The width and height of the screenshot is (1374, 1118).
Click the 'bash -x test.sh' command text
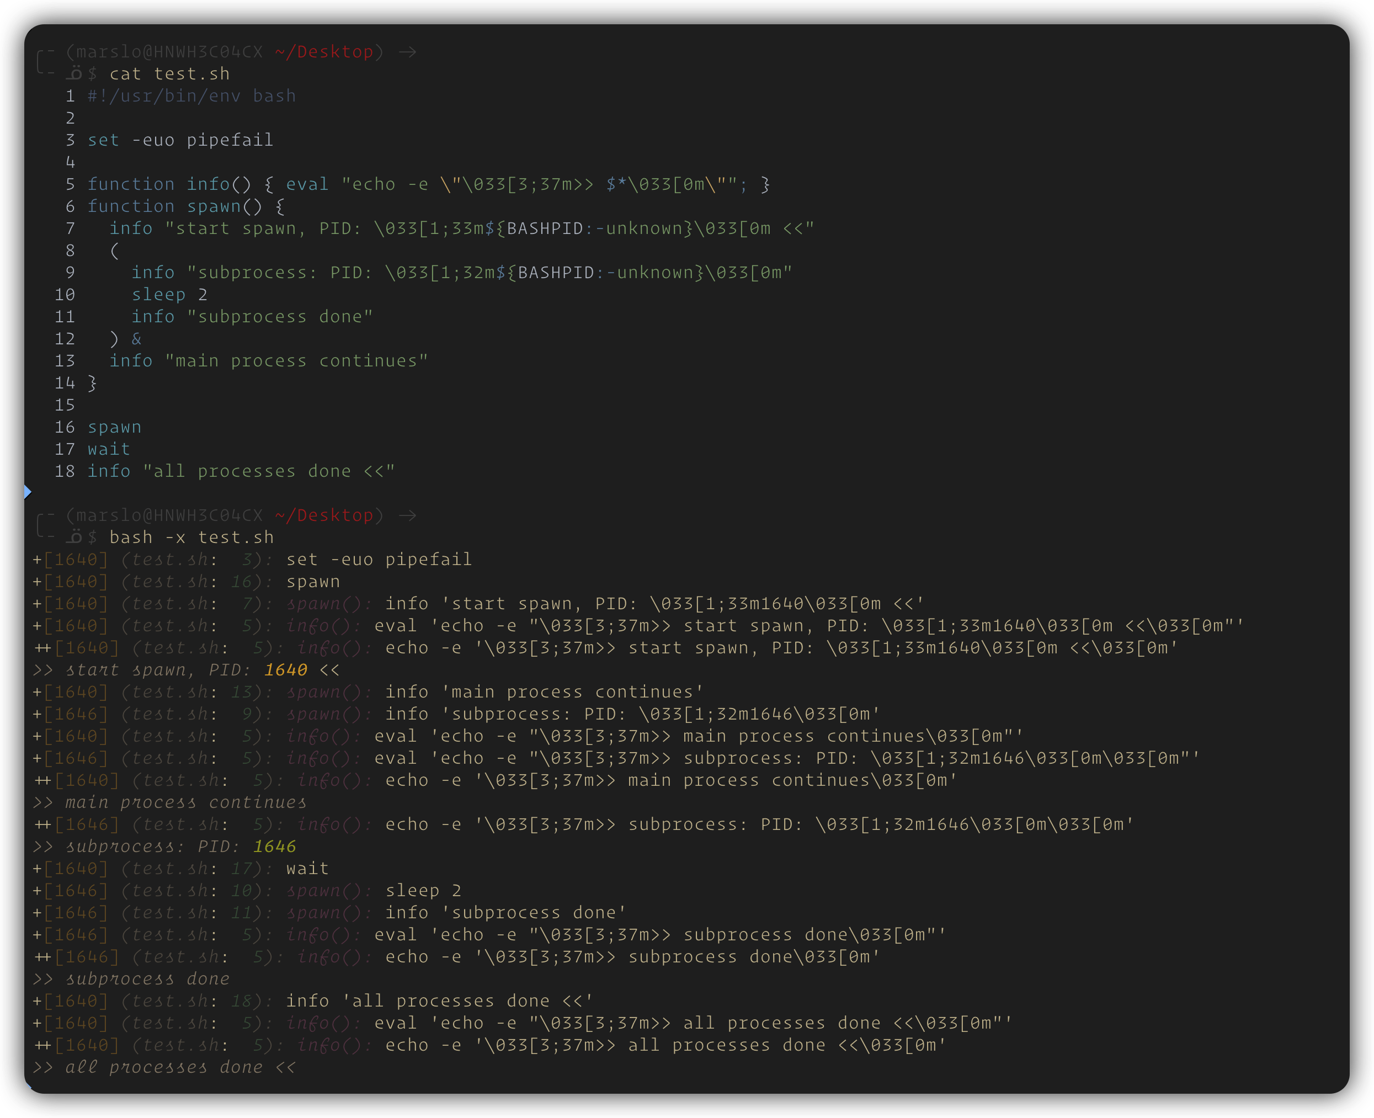[x=191, y=537]
